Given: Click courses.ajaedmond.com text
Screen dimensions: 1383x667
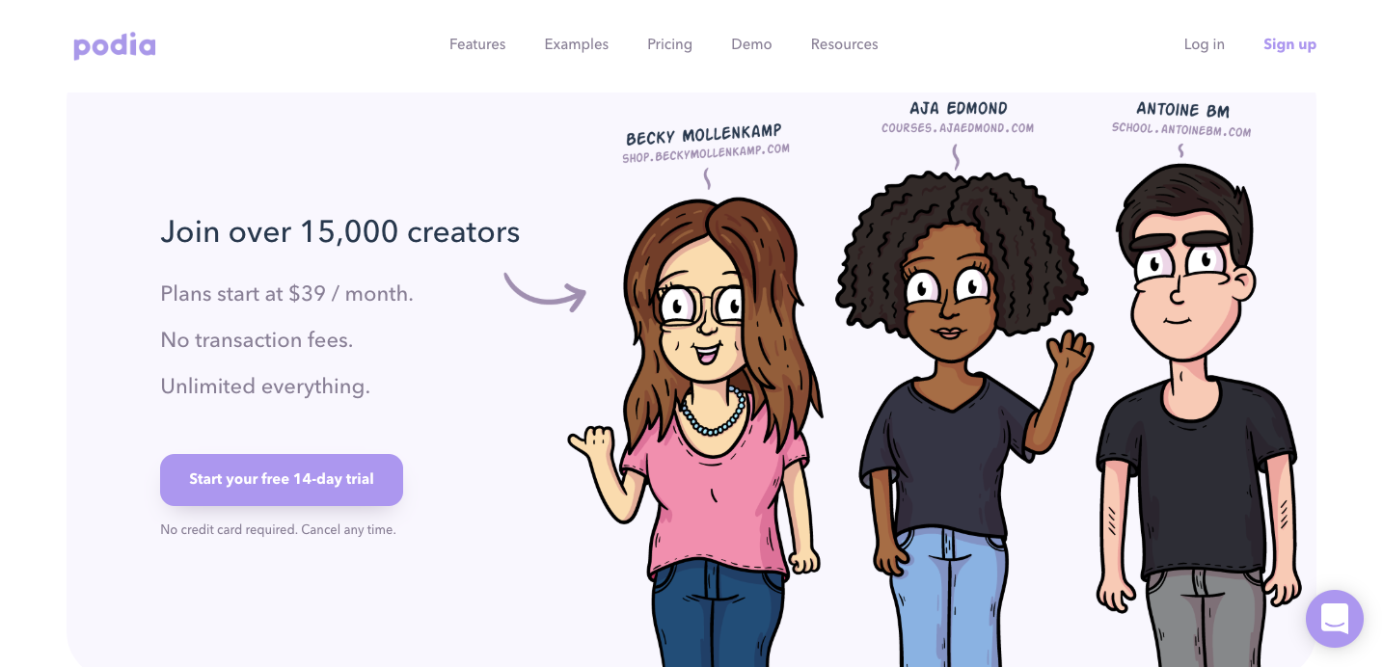Looking at the screenshot, I should tap(958, 128).
